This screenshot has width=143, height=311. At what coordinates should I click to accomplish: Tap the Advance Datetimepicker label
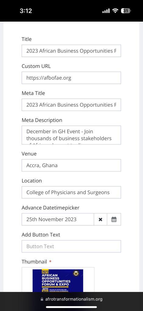pos(50,208)
